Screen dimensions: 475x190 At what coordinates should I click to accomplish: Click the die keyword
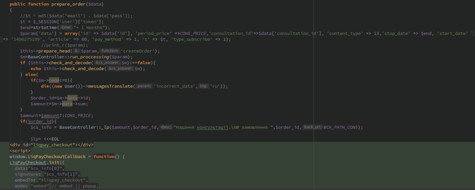point(45,86)
